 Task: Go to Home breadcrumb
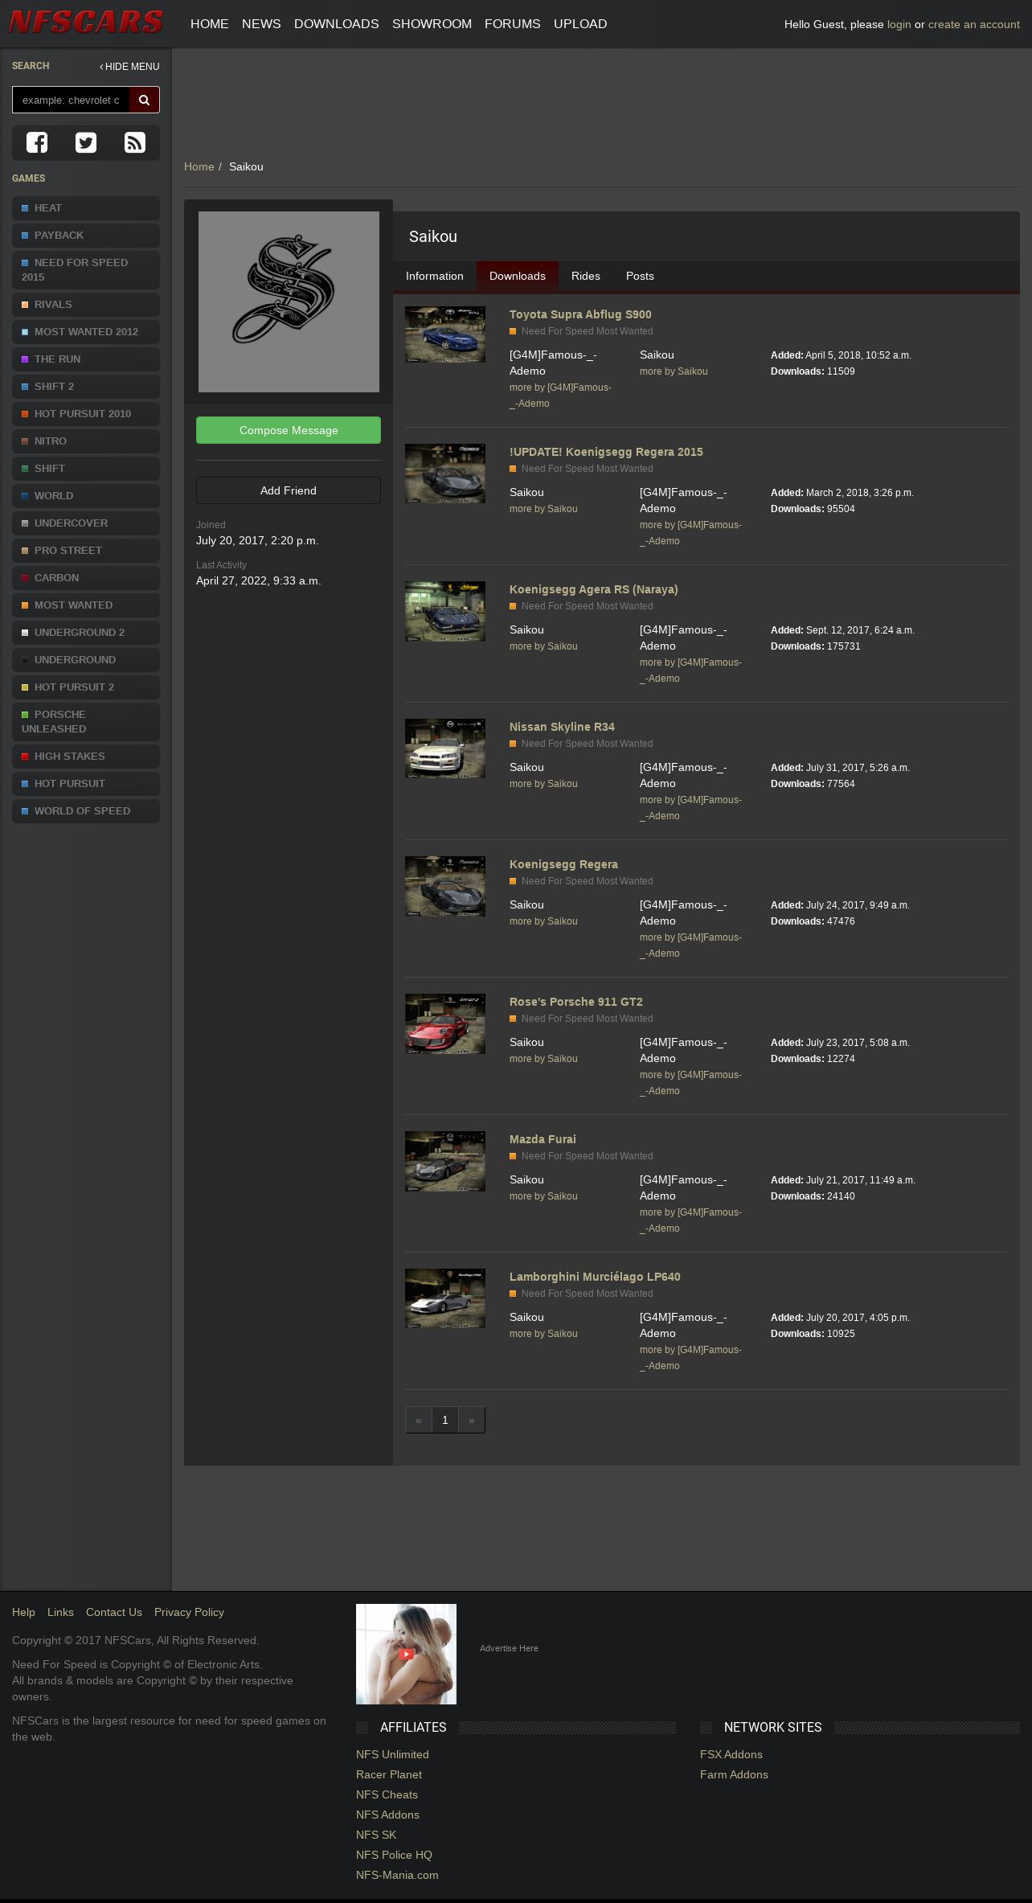199,166
